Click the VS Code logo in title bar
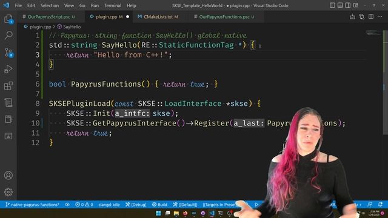Screen dimensions: 388x218 click(x=6, y=5)
